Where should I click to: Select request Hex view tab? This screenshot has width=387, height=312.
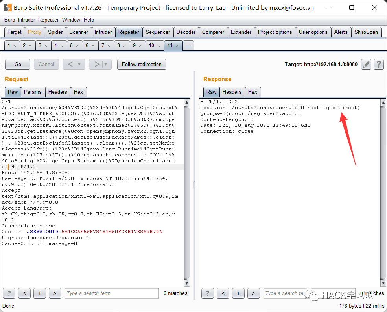click(79, 92)
